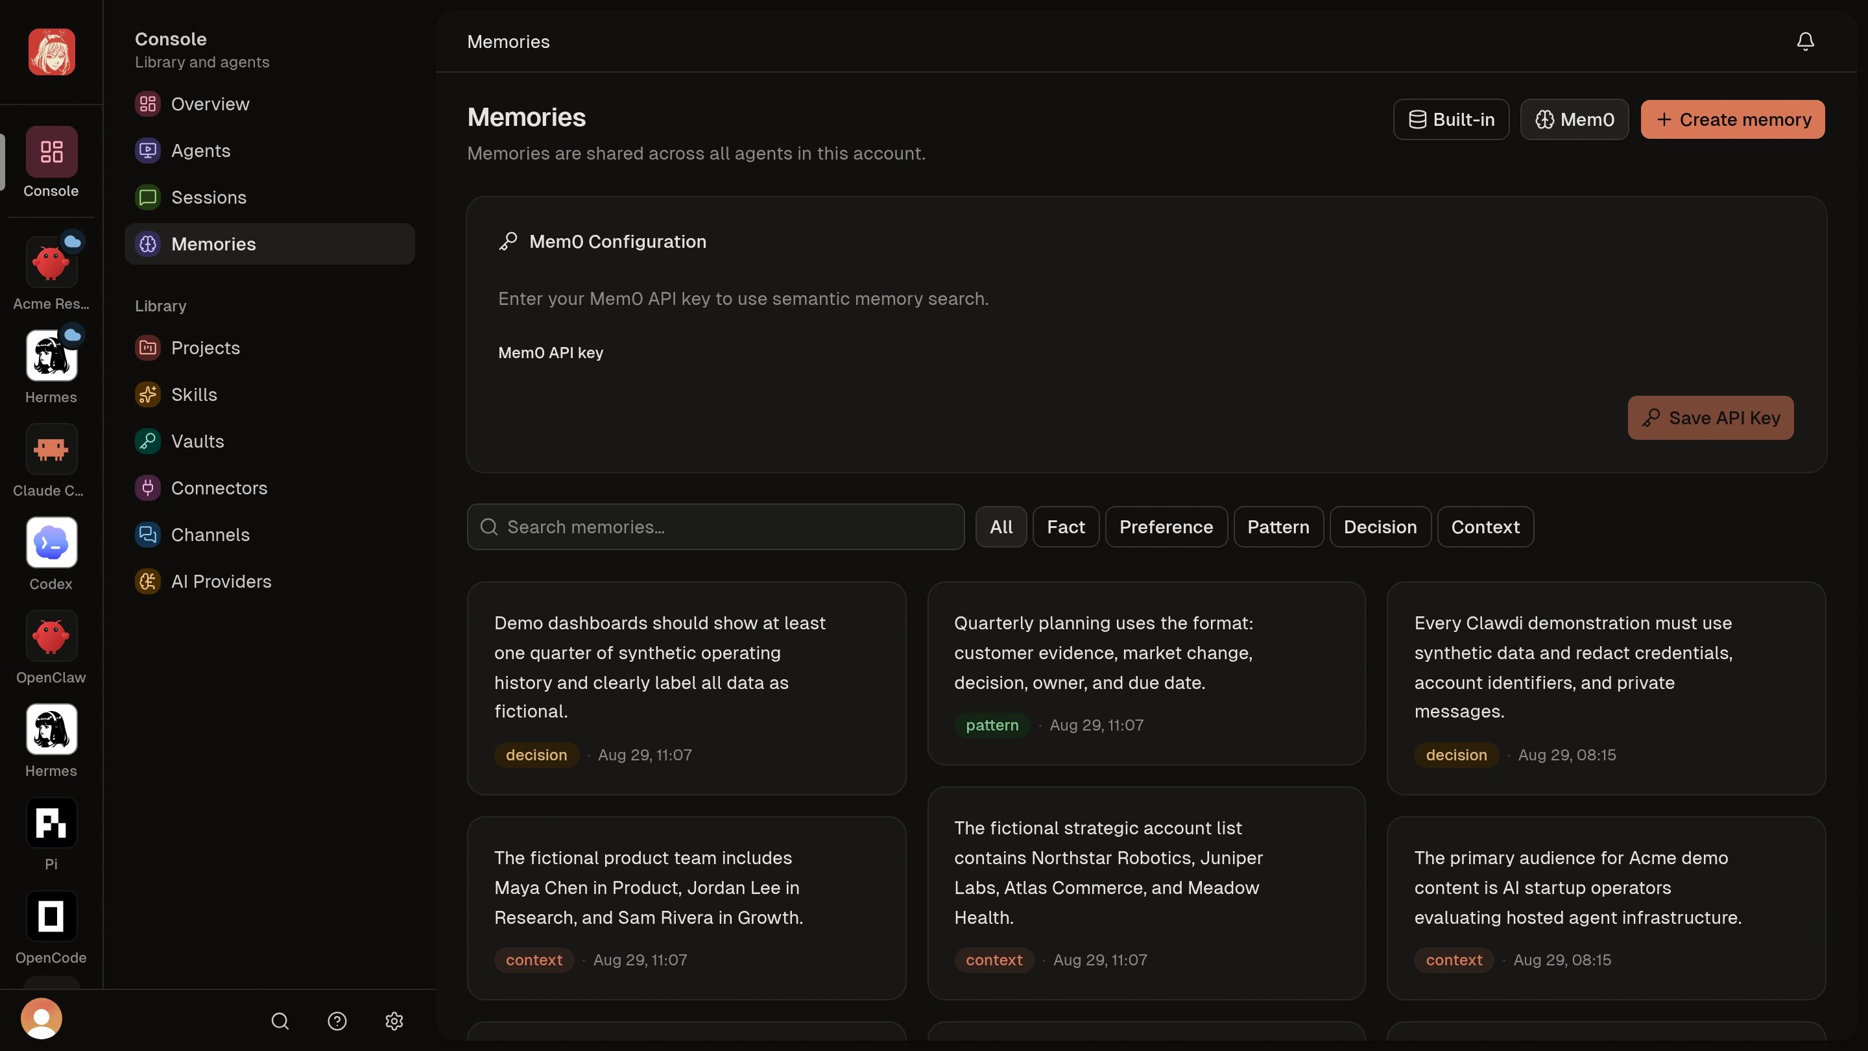Click Create memory button
Image resolution: width=1868 pixels, height=1051 pixels.
(x=1732, y=119)
